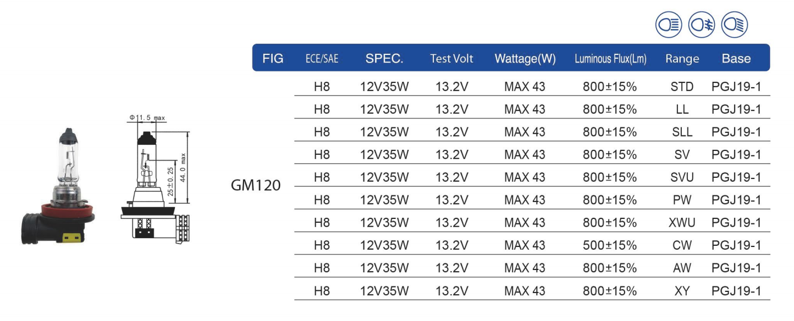Click the SVU range cell
The width and height of the screenshot is (794, 321).
[x=682, y=177]
